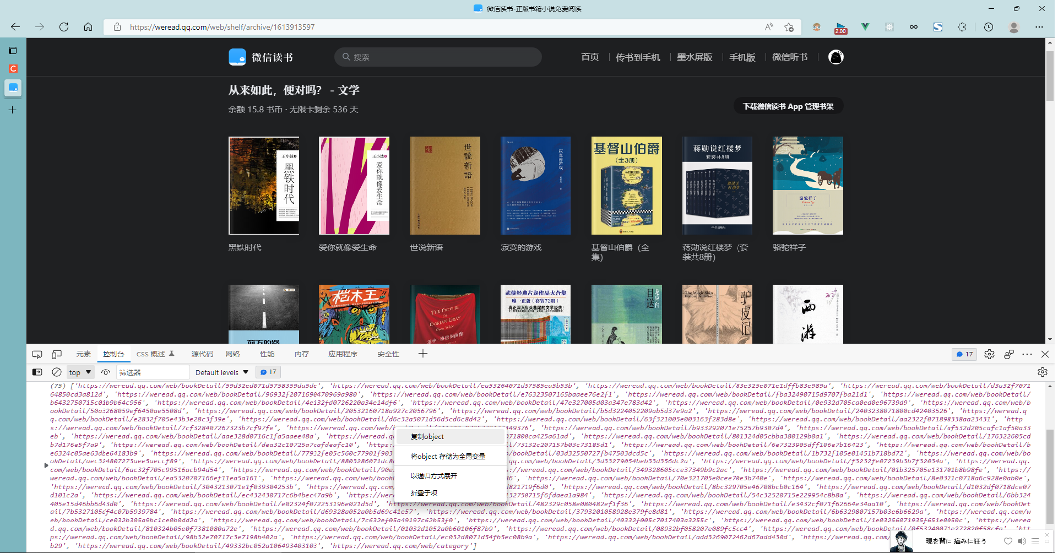1058x553 pixels.
Task: Add page to favorites with star icon
Action: point(789,27)
